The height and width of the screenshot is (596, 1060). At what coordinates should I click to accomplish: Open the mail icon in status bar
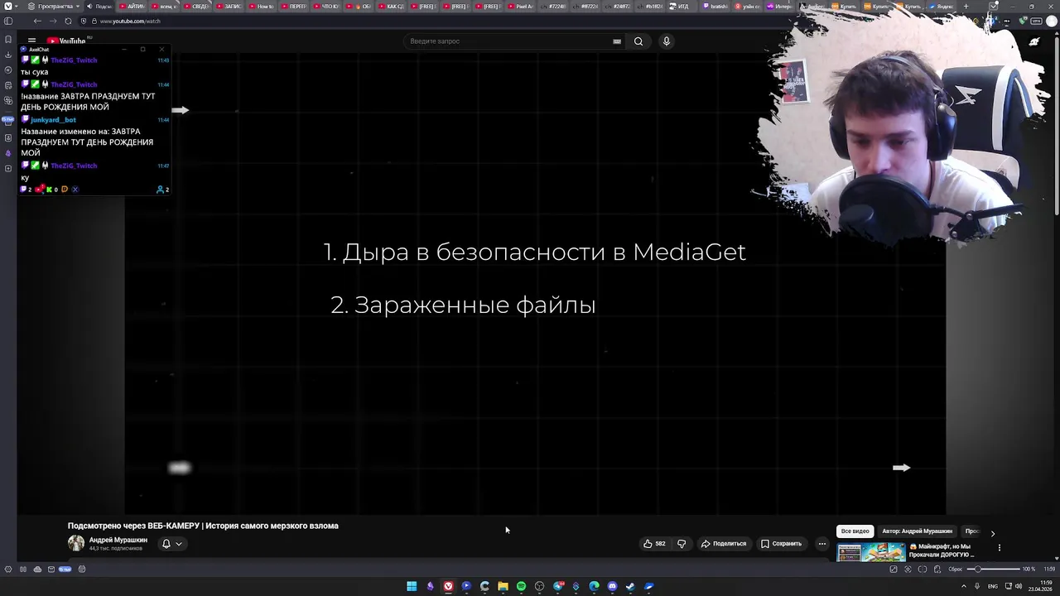tap(51, 570)
